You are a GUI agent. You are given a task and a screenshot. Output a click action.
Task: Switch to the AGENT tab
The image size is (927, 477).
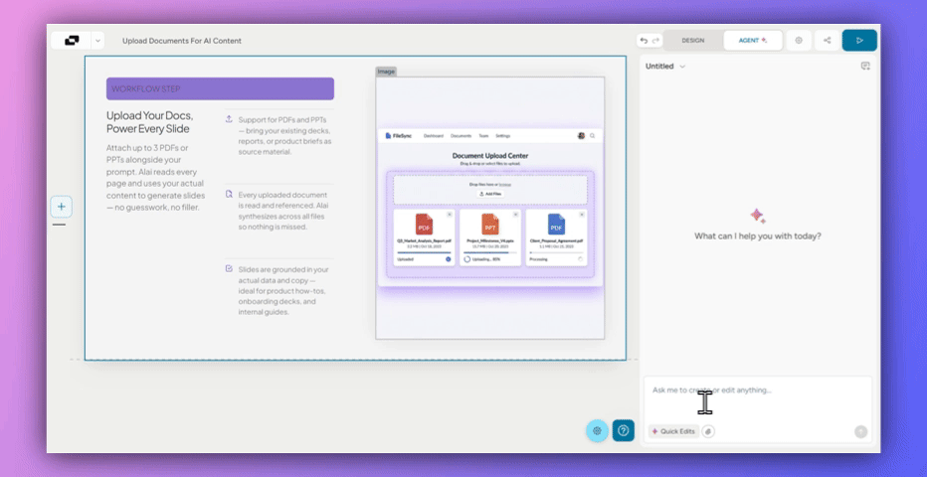[753, 41]
